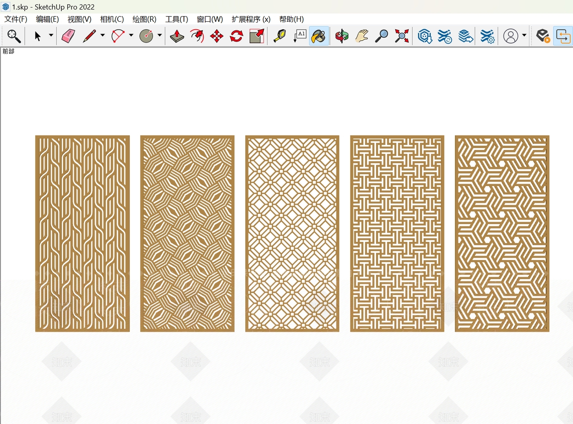Select the pink Eraser tool
Screen dimensions: 573x424
tap(68, 36)
